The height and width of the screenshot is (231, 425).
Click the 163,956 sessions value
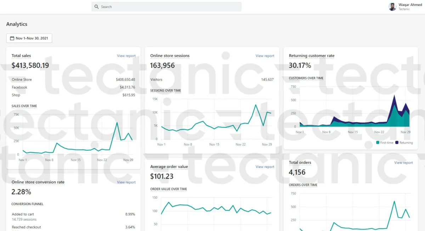tap(163, 66)
